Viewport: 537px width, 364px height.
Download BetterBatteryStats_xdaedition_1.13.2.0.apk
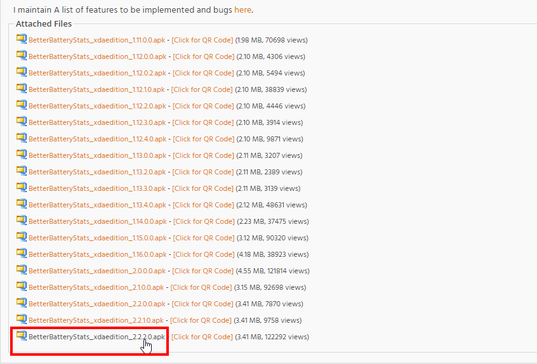click(x=97, y=172)
